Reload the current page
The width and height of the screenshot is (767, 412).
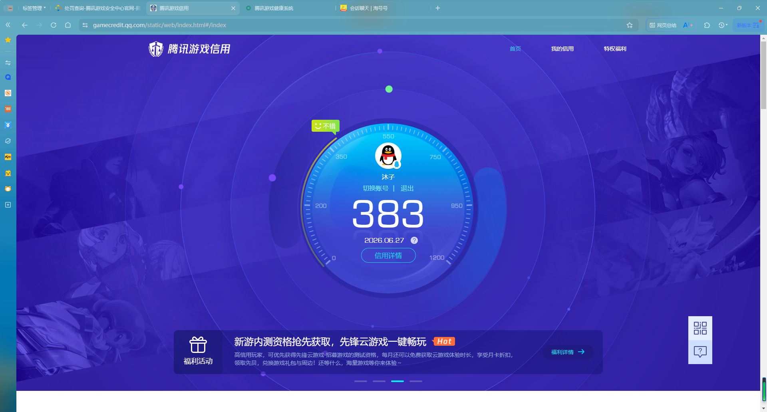[x=54, y=25]
